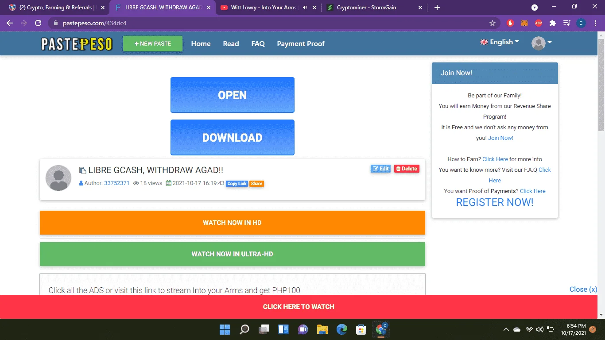
Task: Click the author avatar thumbnail
Action: [58, 178]
